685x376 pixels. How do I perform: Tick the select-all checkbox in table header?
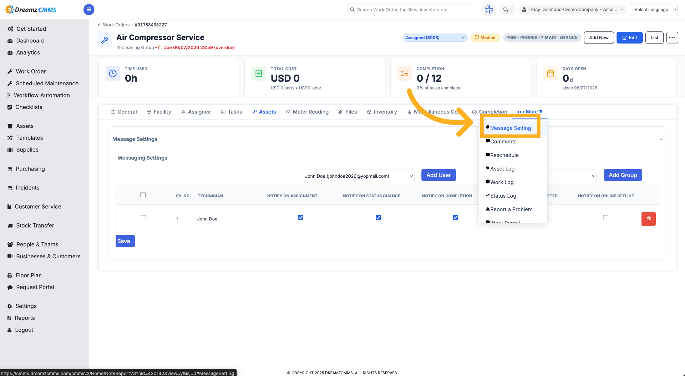tap(143, 195)
